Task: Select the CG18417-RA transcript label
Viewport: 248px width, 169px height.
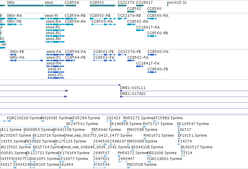Action: [x=148, y=27]
